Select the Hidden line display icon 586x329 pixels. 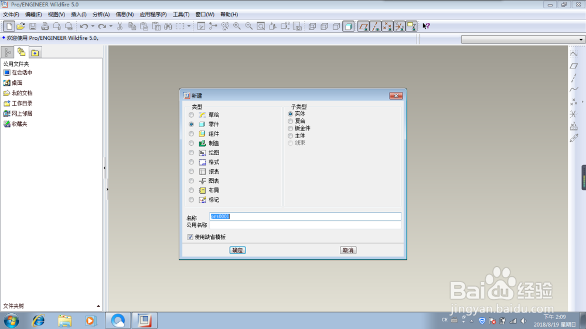pyautogui.click(x=325, y=26)
